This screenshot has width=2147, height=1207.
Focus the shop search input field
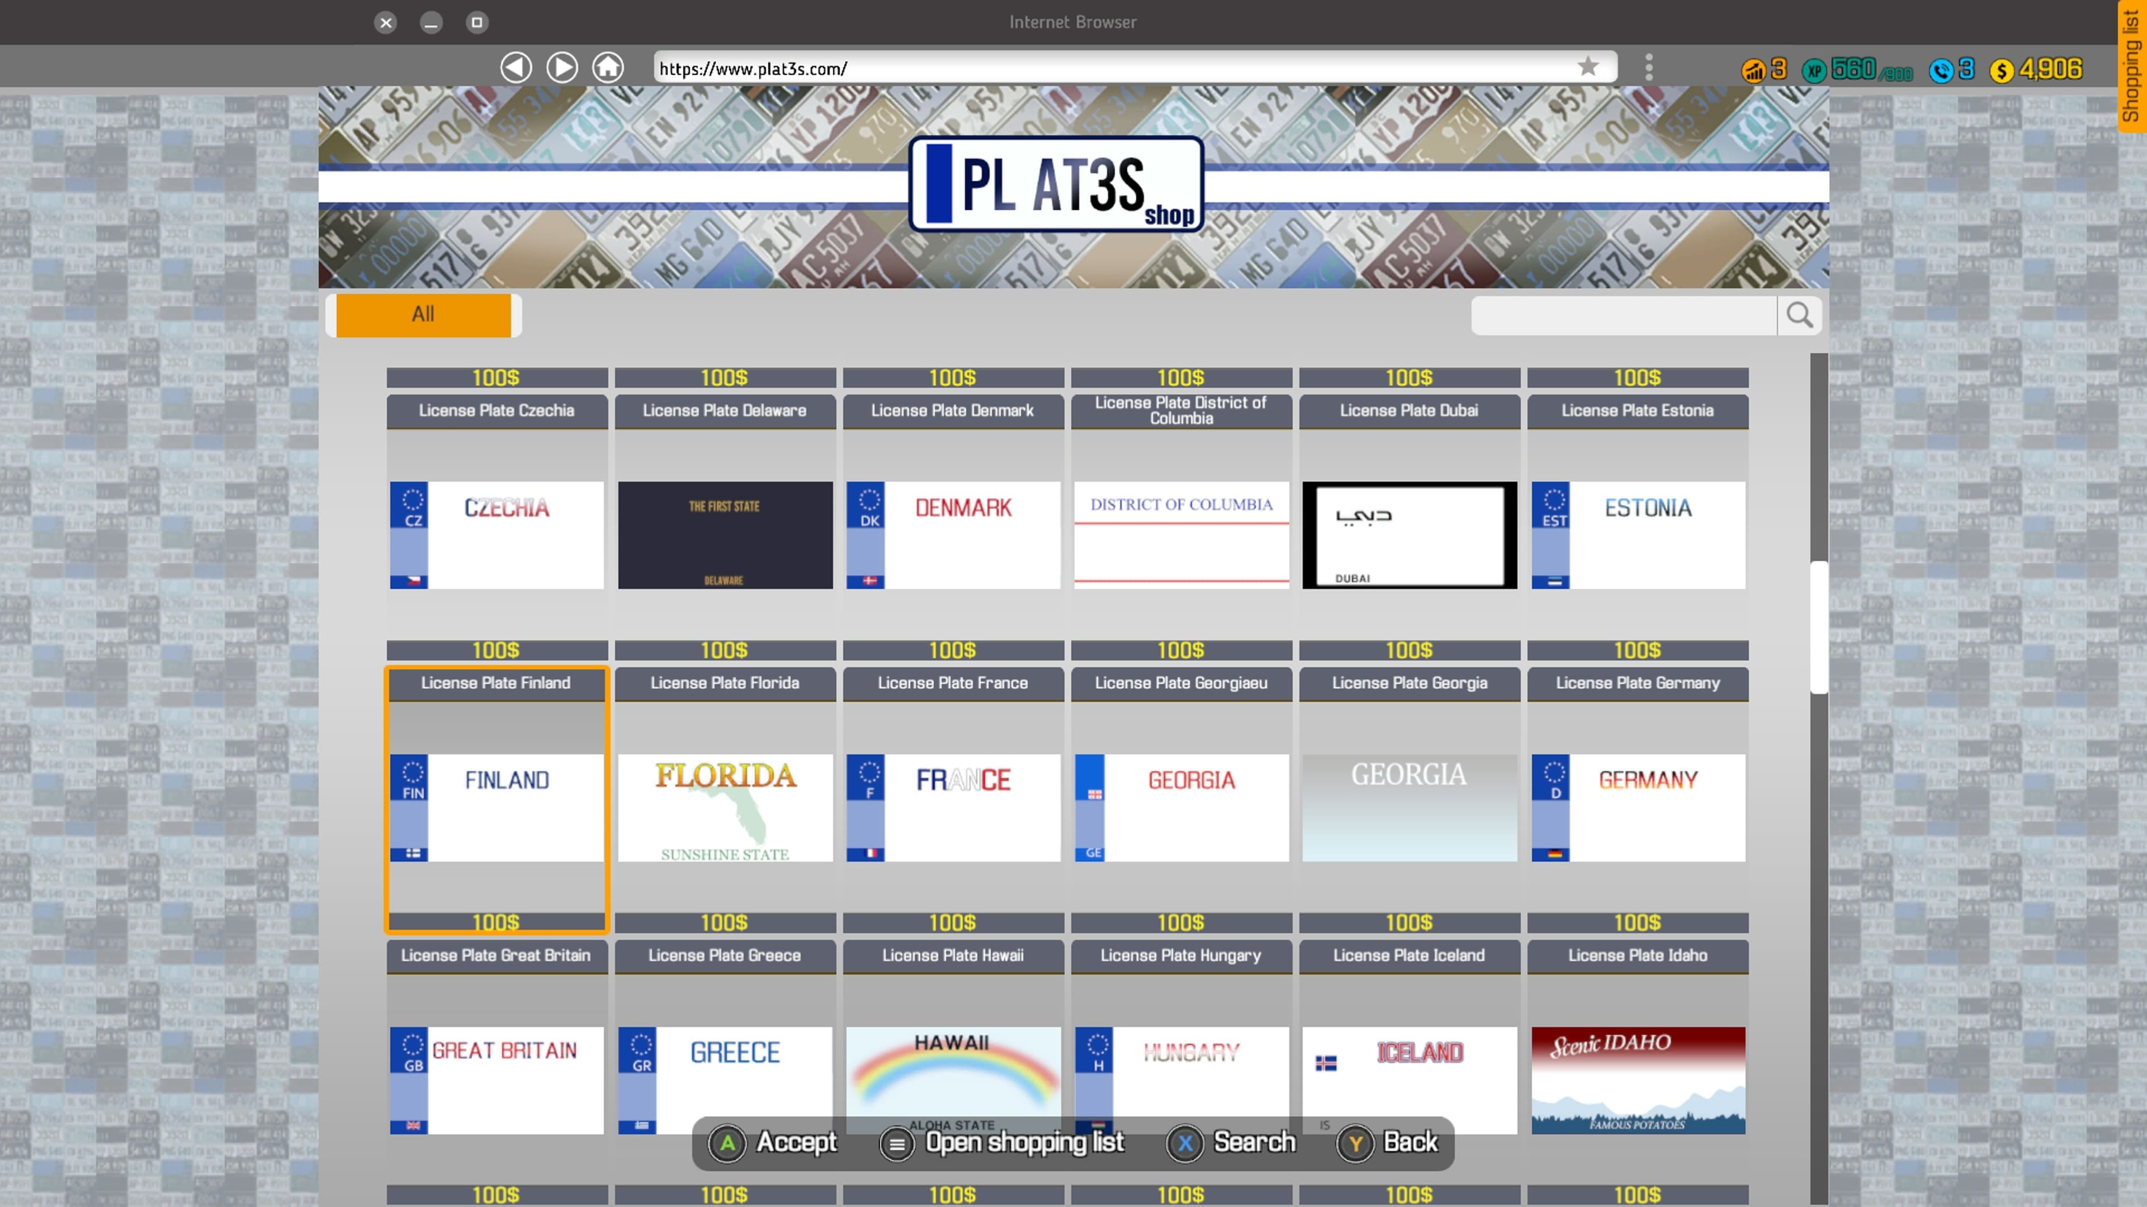[1624, 315]
